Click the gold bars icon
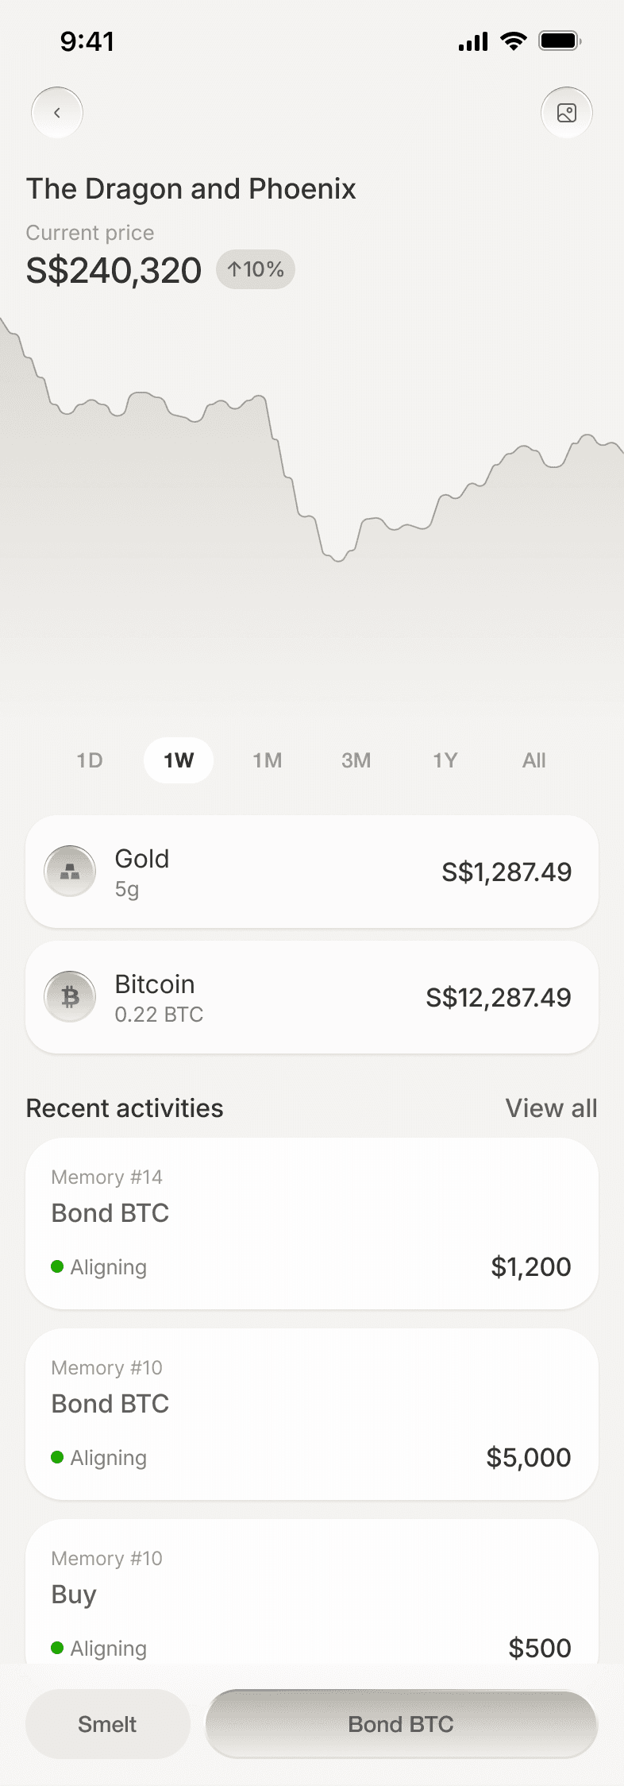The image size is (624, 1786). 70,872
